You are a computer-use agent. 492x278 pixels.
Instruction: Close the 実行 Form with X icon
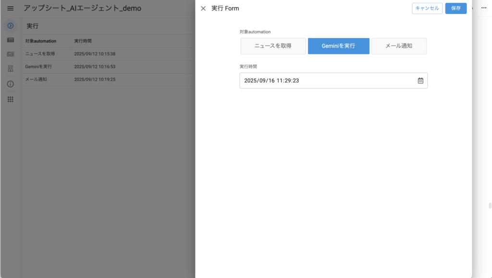point(203,9)
